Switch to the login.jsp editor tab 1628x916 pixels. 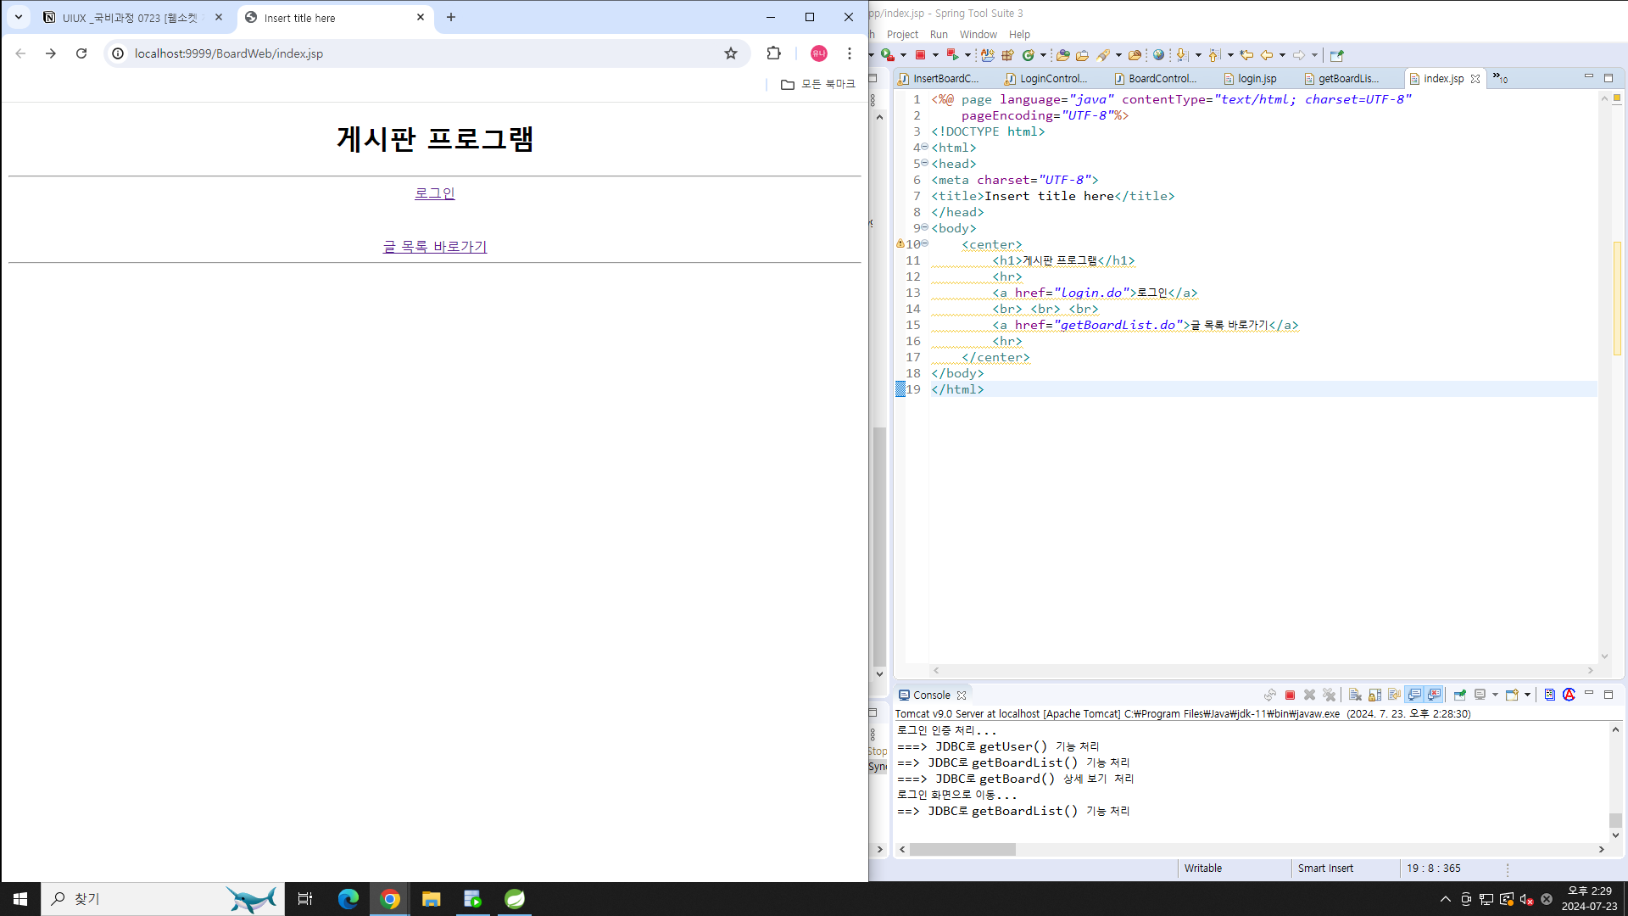coord(1257,78)
